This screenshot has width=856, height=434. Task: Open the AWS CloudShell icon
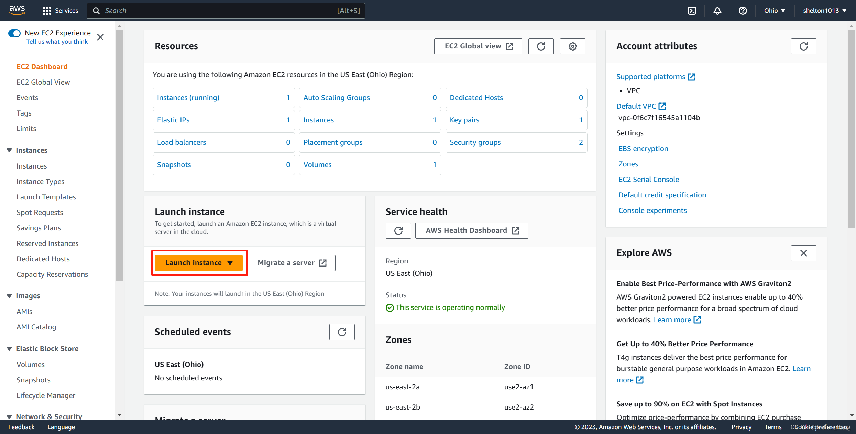click(692, 11)
